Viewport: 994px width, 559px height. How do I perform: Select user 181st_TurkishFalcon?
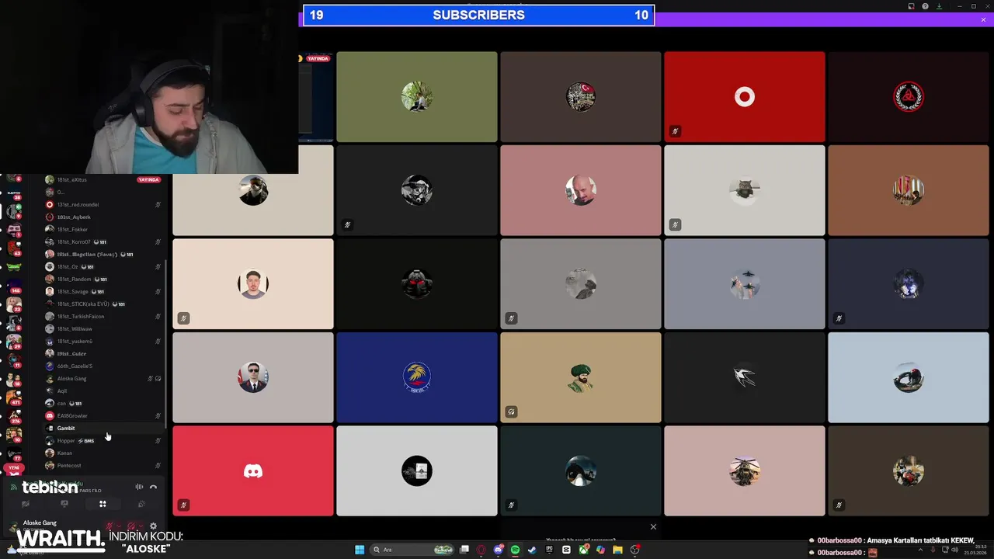point(103,316)
